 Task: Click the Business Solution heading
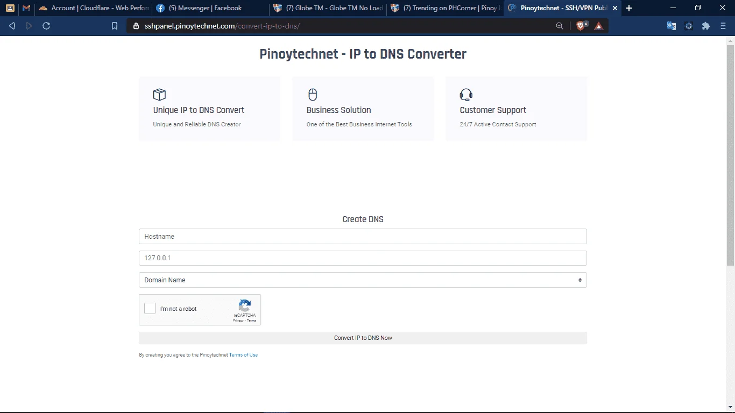click(x=338, y=110)
